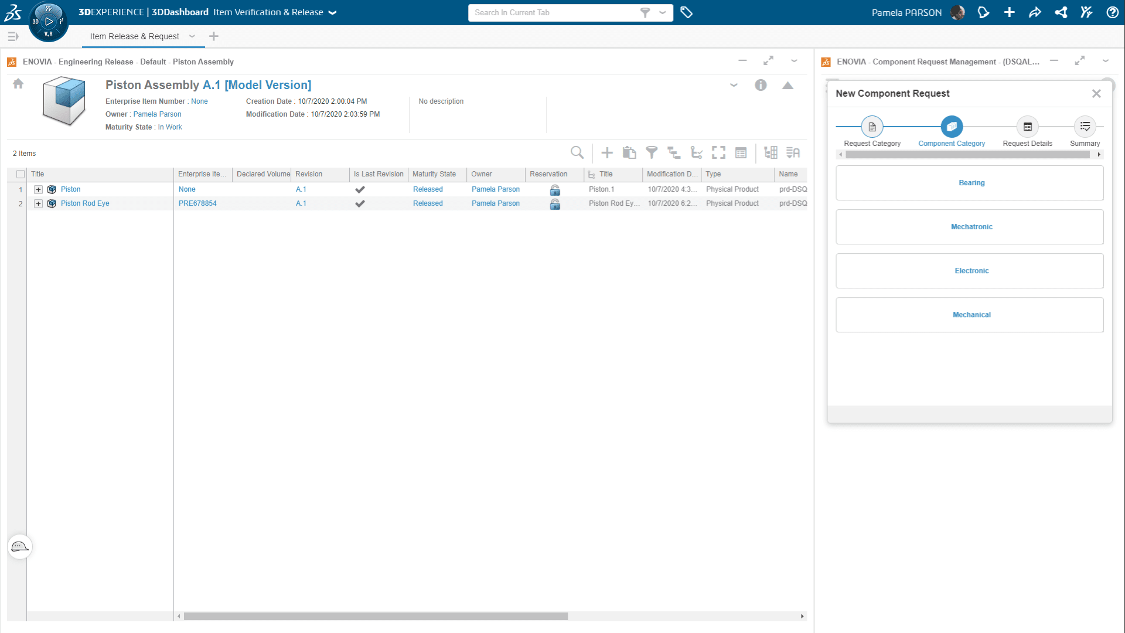The image size is (1125, 633).
Task: Toggle checkbox for first item Piston
Action: click(20, 189)
